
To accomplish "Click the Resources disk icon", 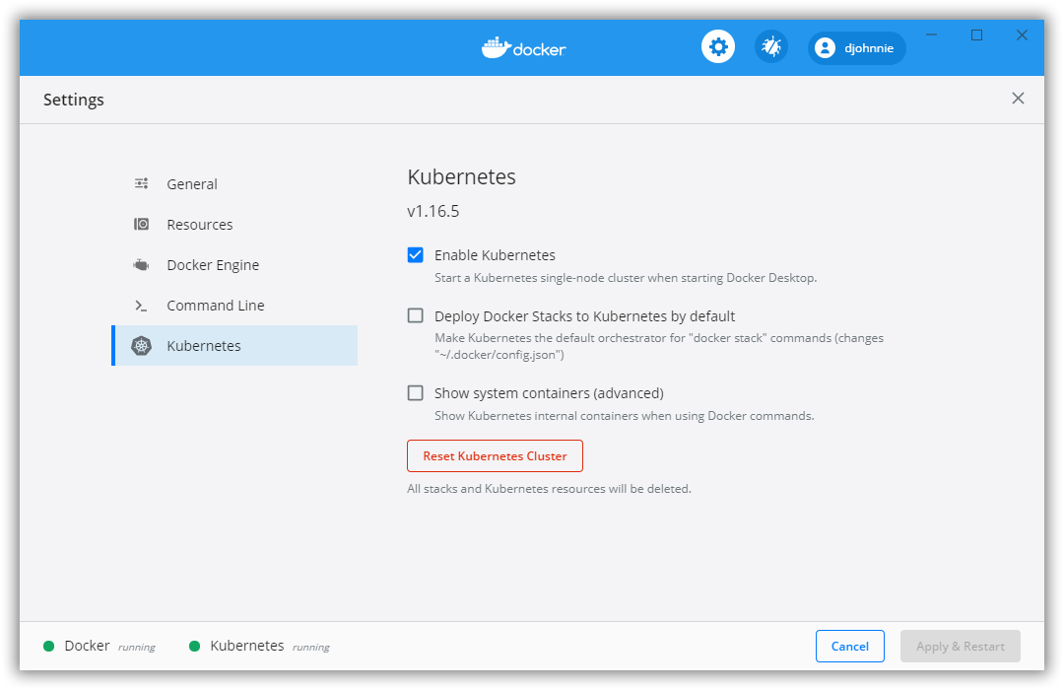I will click(x=141, y=224).
